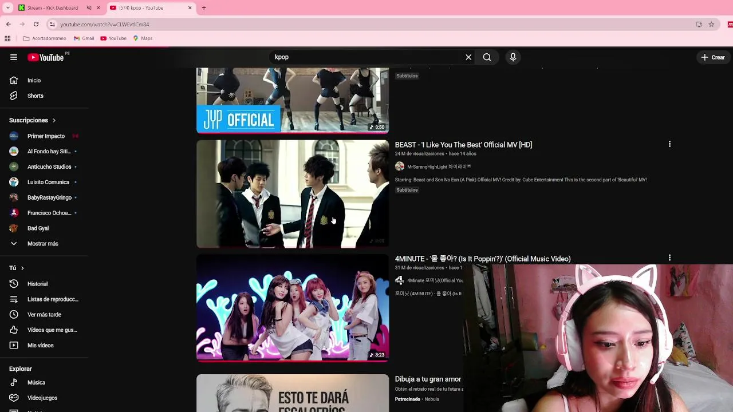Play the JYP OFFICIAL video thumbnail
The height and width of the screenshot is (412, 733).
coord(293,101)
